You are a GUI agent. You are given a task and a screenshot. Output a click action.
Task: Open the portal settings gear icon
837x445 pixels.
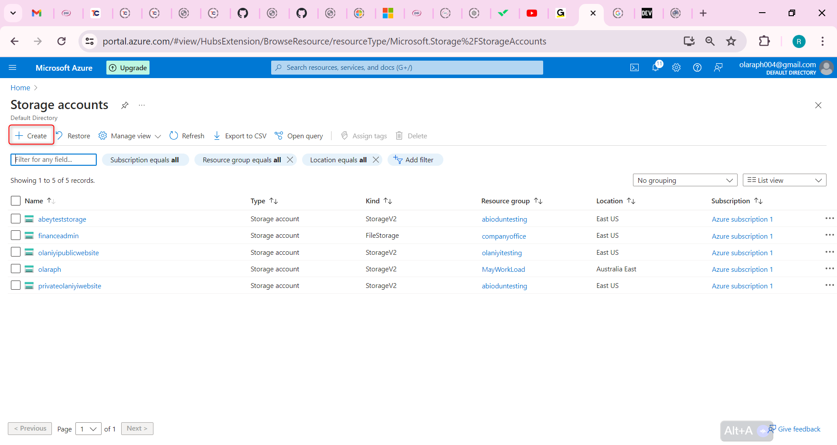[676, 68]
